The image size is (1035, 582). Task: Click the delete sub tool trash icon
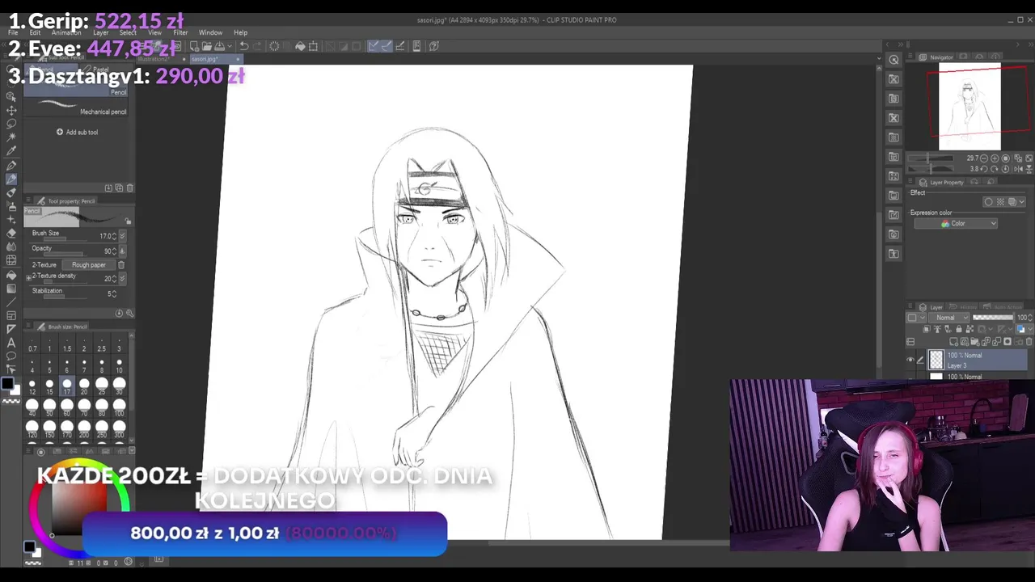(x=129, y=188)
